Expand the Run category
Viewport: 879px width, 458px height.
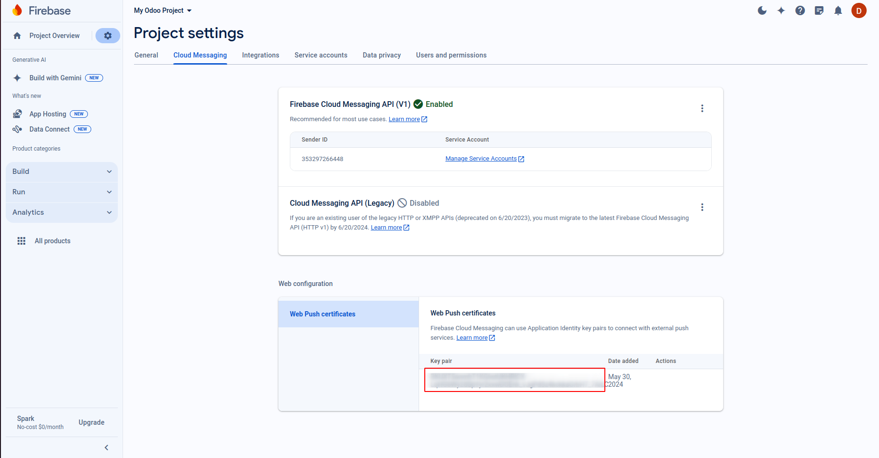pyautogui.click(x=62, y=192)
